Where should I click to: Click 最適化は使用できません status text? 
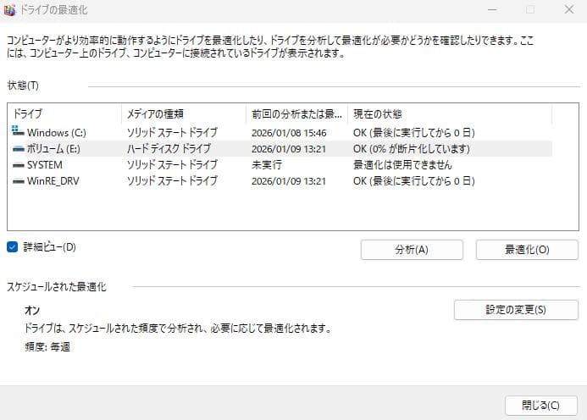point(402,165)
